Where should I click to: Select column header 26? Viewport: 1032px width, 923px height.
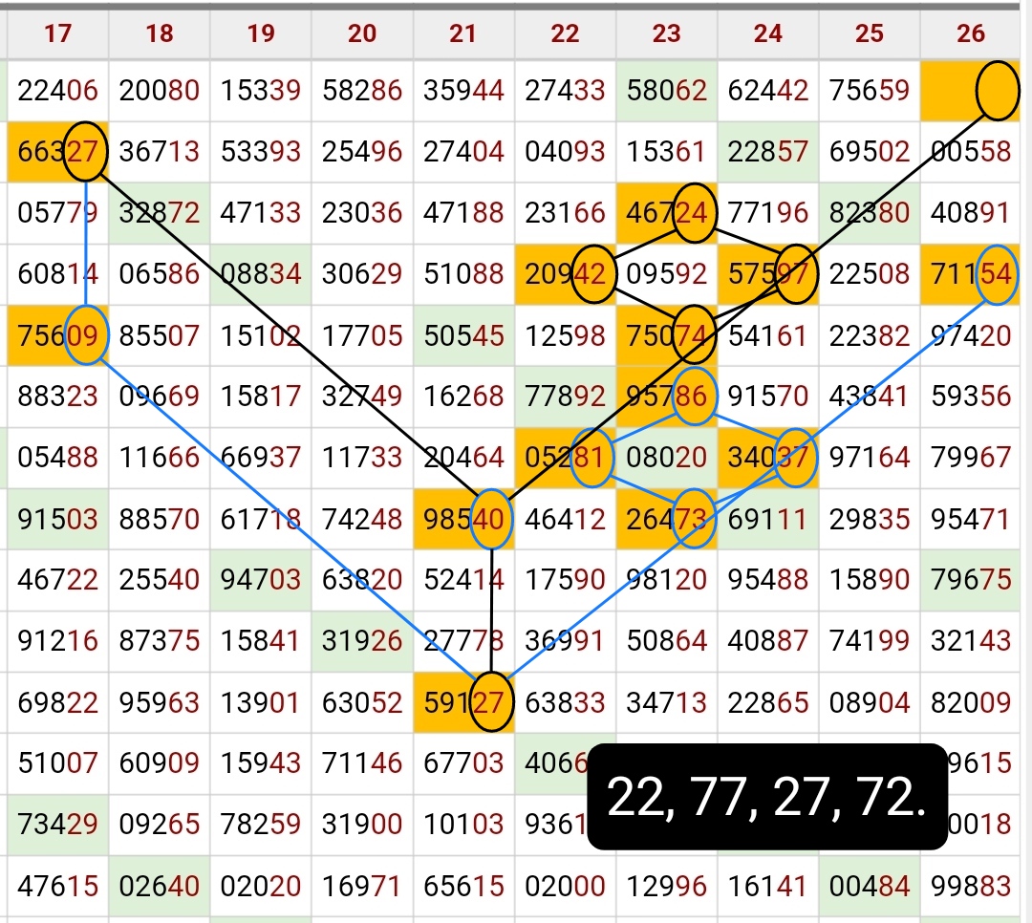point(971,33)
